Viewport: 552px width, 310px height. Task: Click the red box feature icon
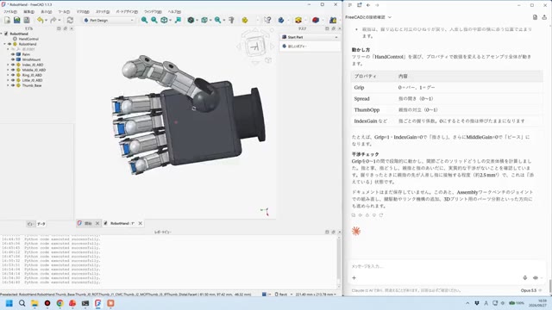316,21
